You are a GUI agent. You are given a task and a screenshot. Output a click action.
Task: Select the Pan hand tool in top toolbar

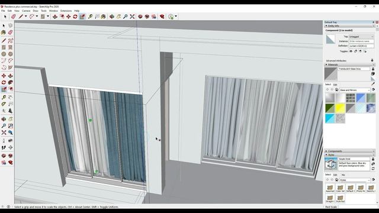pos(118,17)
